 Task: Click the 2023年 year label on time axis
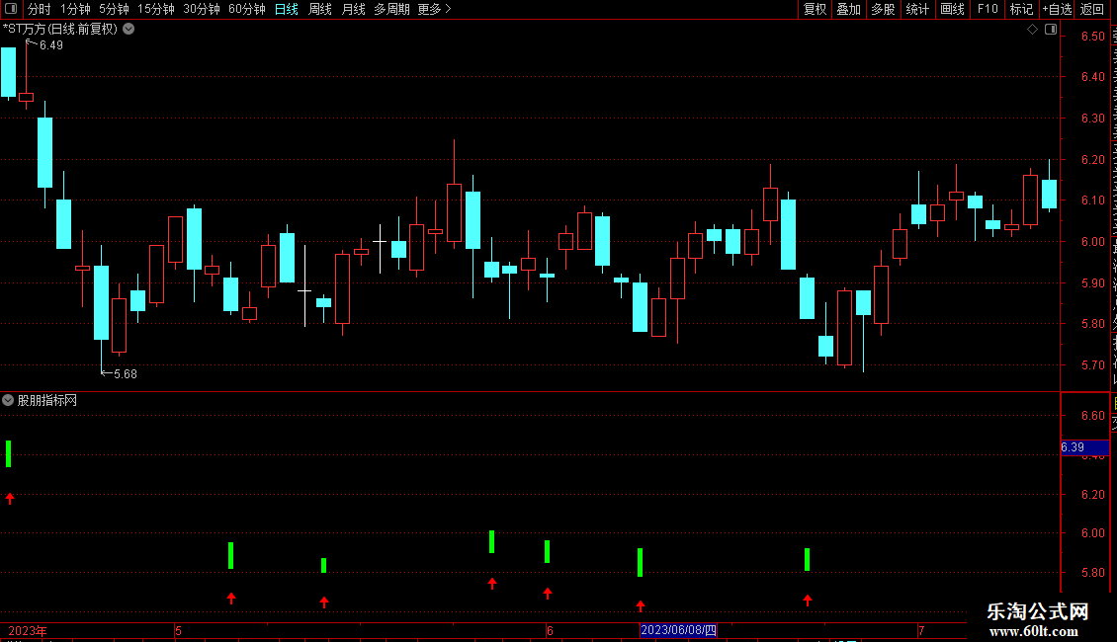click(x=27, y=630)
